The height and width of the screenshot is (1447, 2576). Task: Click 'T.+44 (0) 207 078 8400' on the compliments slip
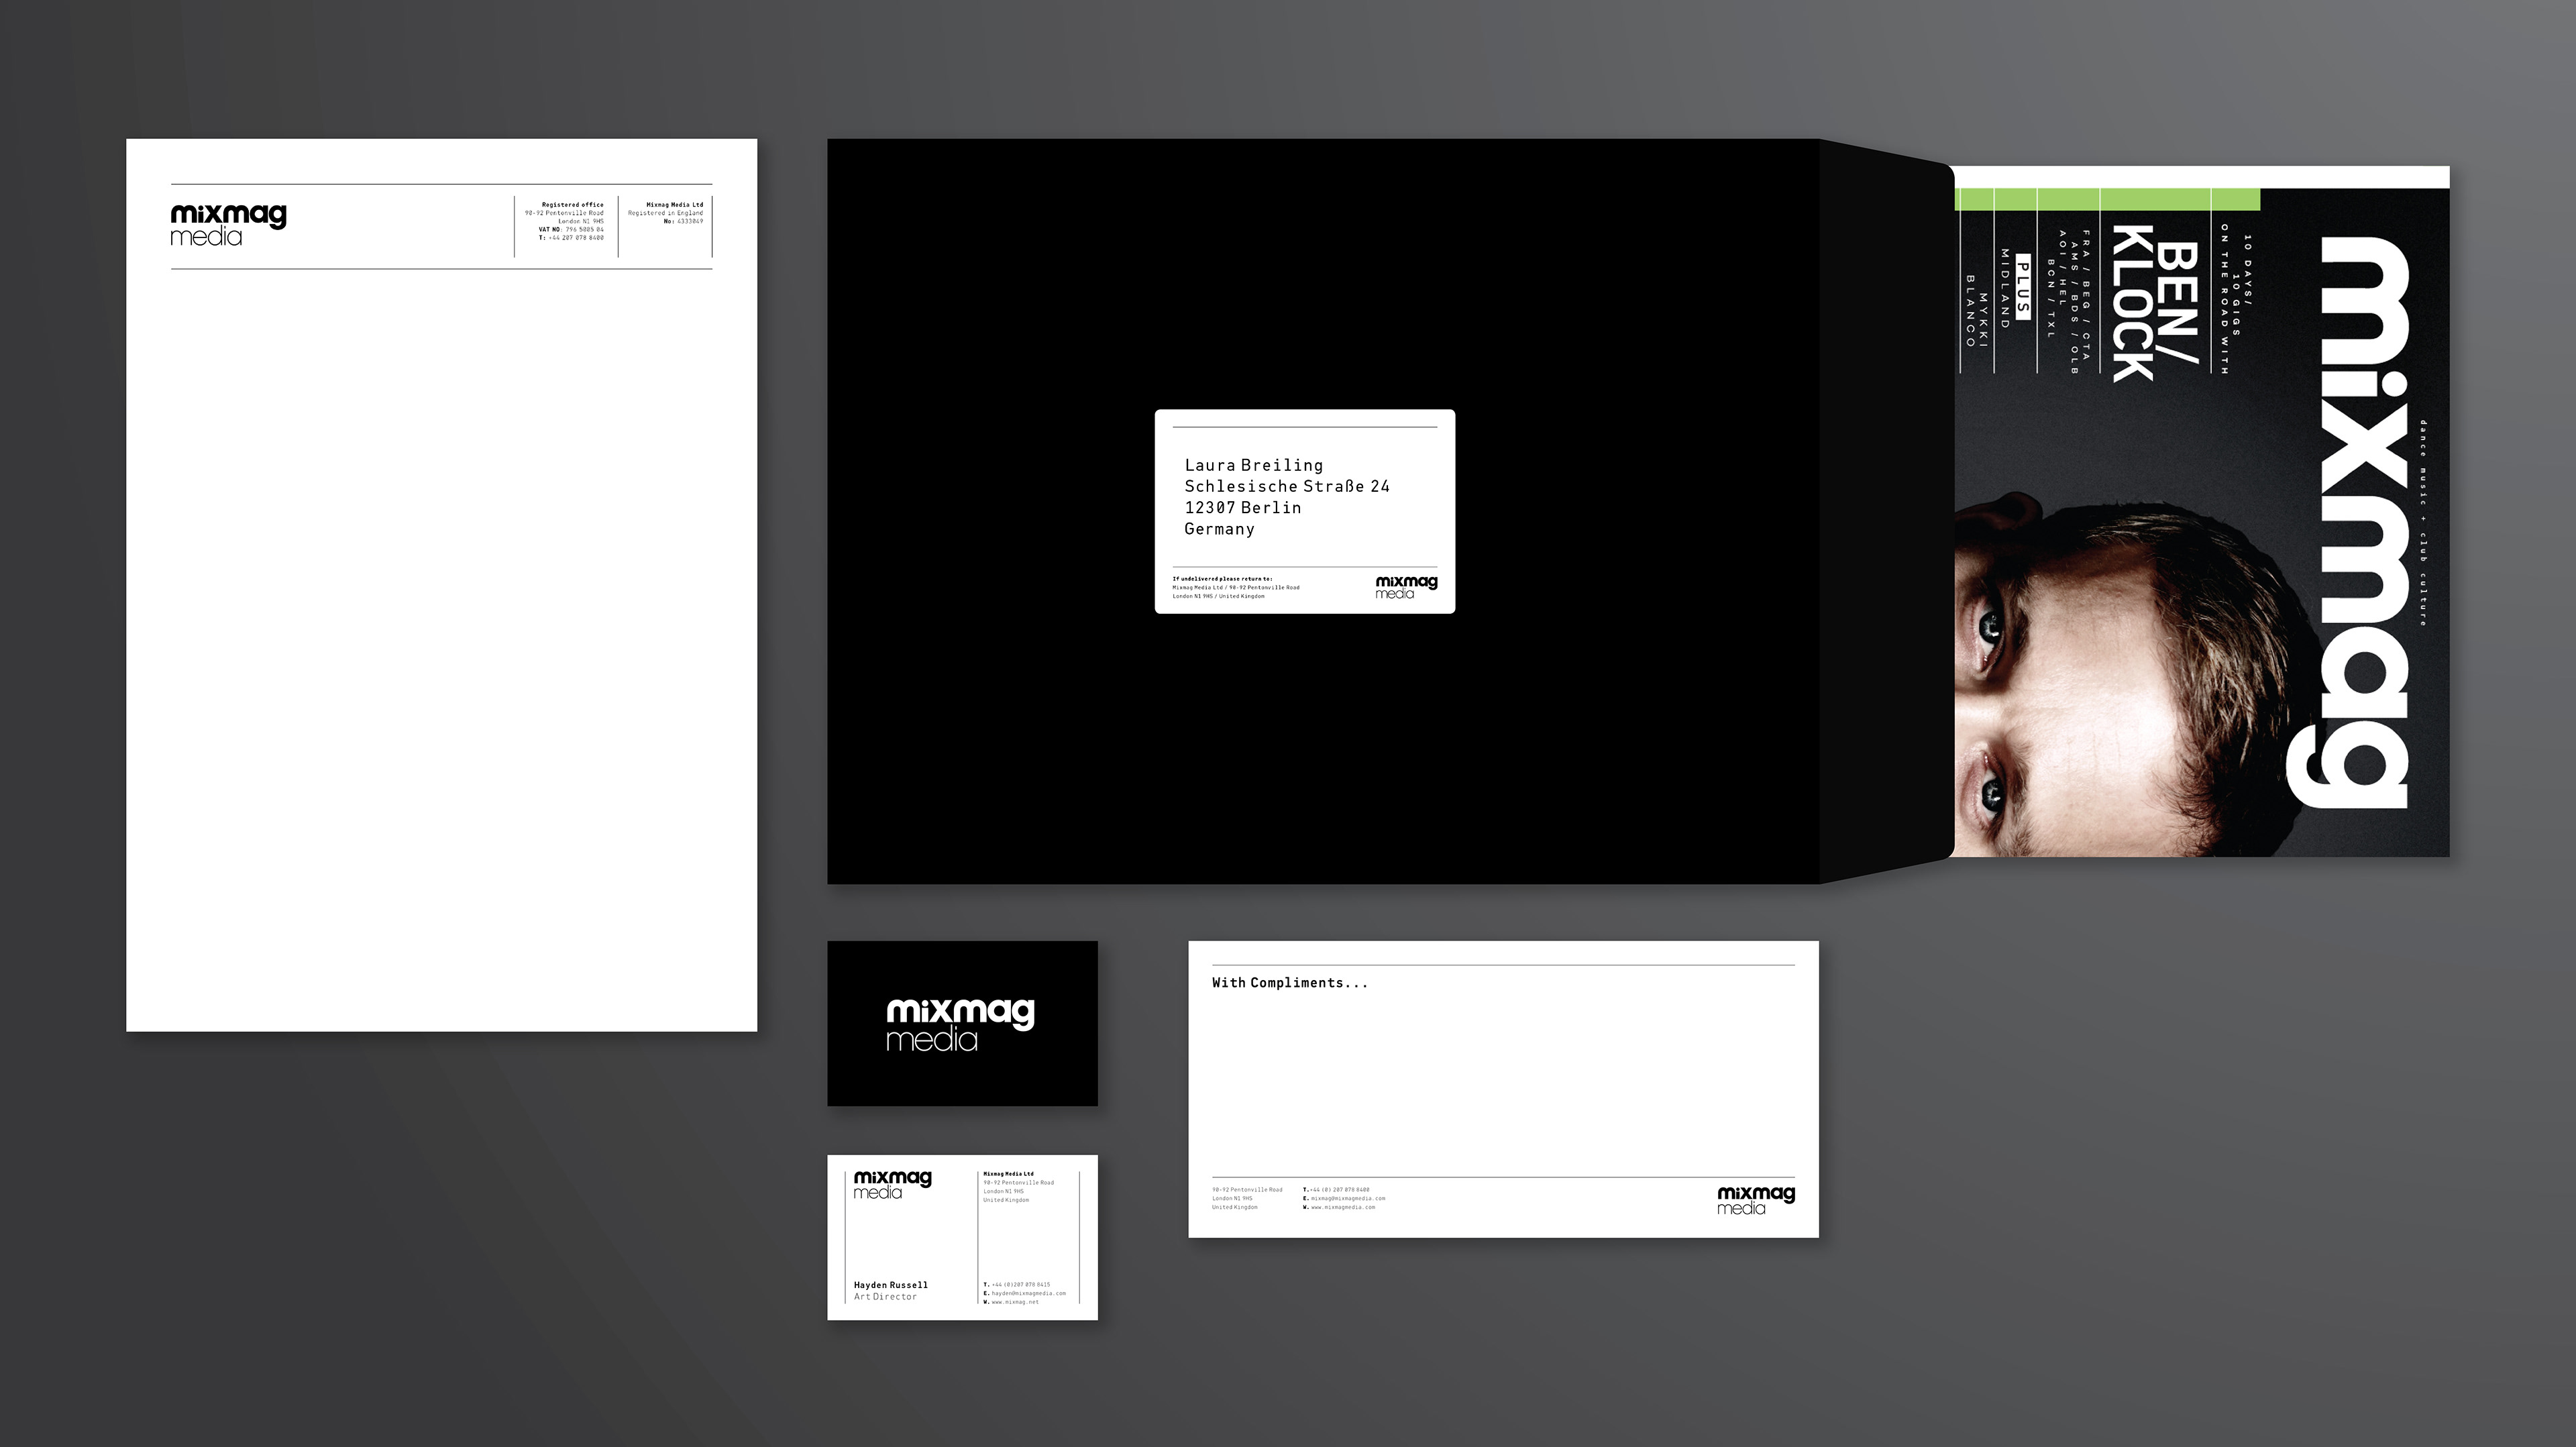pyautogui.click(x=1336, y=1190)
